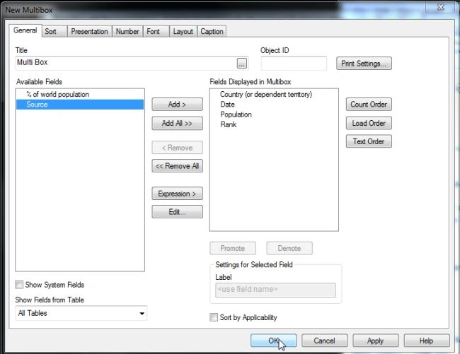This screenshot has height=354, width=460.
Task: Click the Add > button
Action: click(177, 105)
